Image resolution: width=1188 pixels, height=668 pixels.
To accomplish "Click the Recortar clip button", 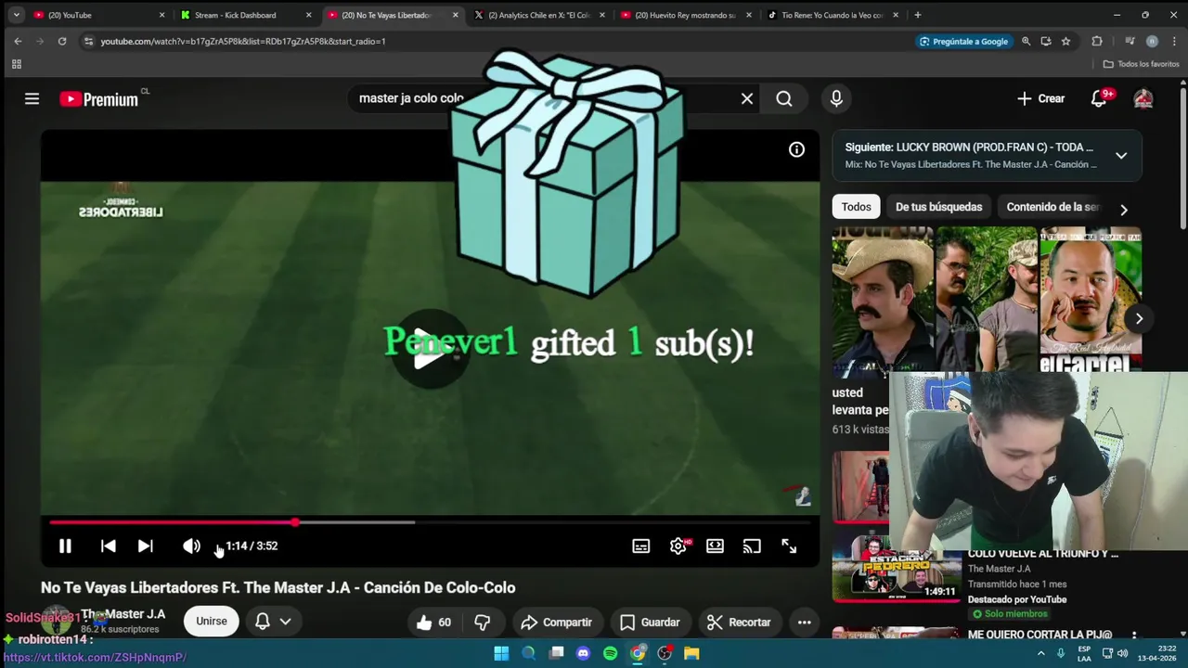I will tap(738, 622).
